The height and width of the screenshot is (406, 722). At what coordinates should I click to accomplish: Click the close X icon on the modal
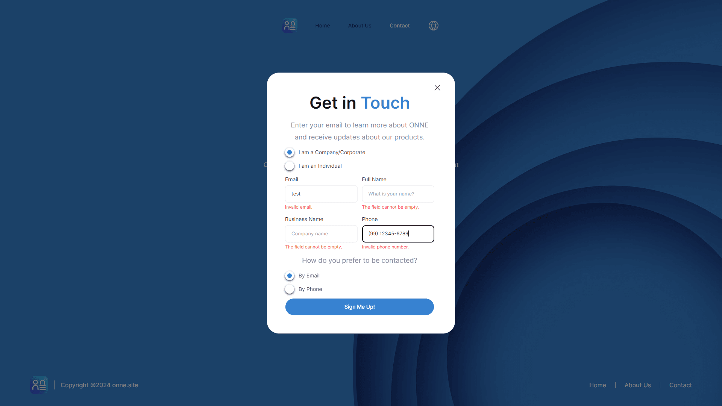(437, 88)
